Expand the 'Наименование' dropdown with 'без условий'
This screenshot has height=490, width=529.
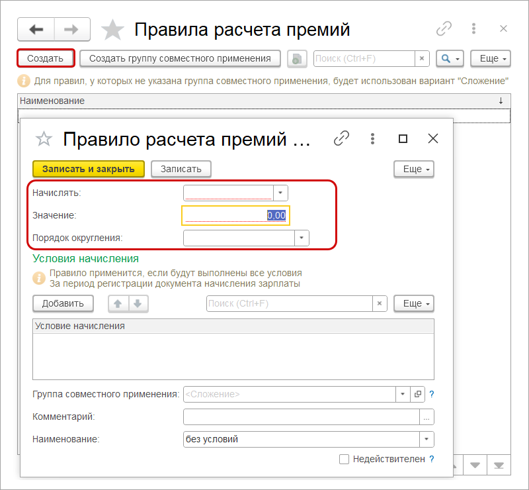427,439
